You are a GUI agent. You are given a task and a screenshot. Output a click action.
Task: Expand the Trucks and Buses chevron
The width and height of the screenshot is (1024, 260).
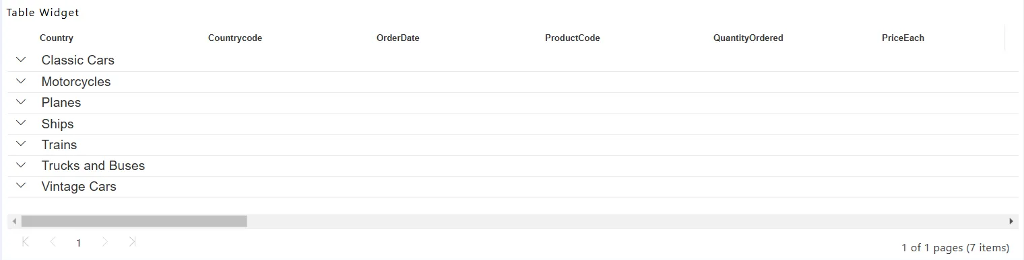point(21,165)
